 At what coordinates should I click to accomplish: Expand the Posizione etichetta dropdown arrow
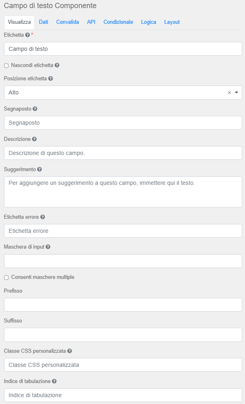click(237, 92)
